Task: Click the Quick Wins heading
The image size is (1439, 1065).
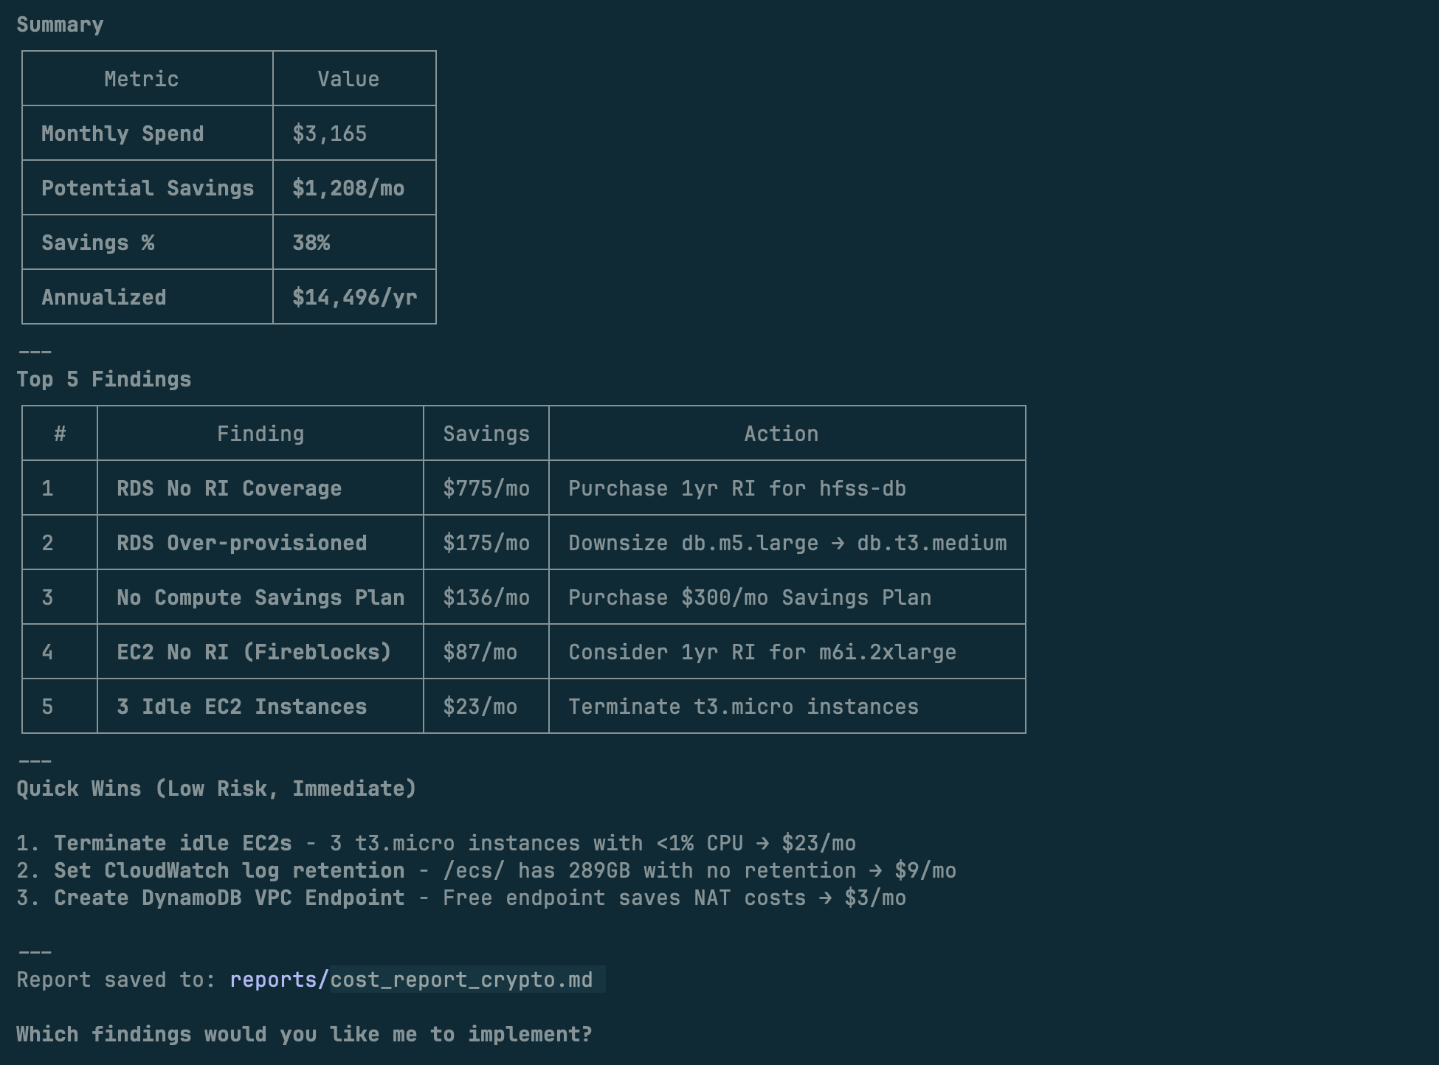Action: click(216, 788)
